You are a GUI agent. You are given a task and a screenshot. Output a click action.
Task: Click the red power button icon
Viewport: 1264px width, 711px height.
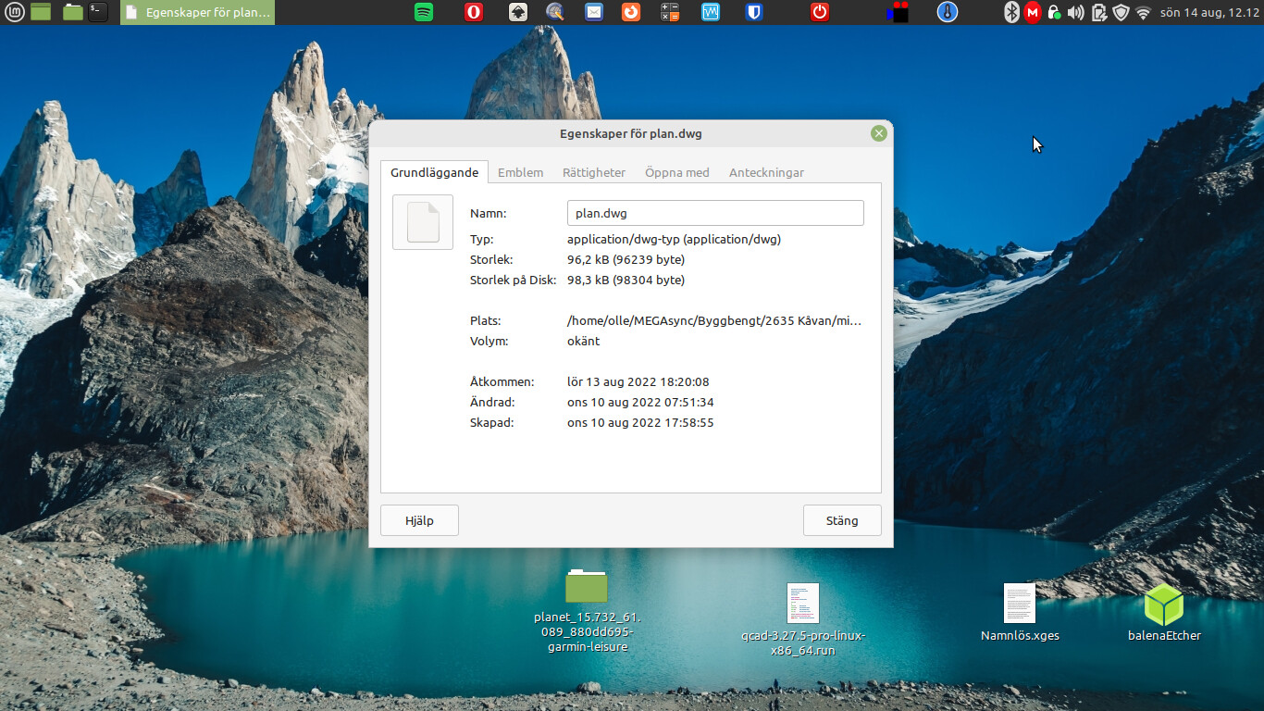[x=820, y=12]
